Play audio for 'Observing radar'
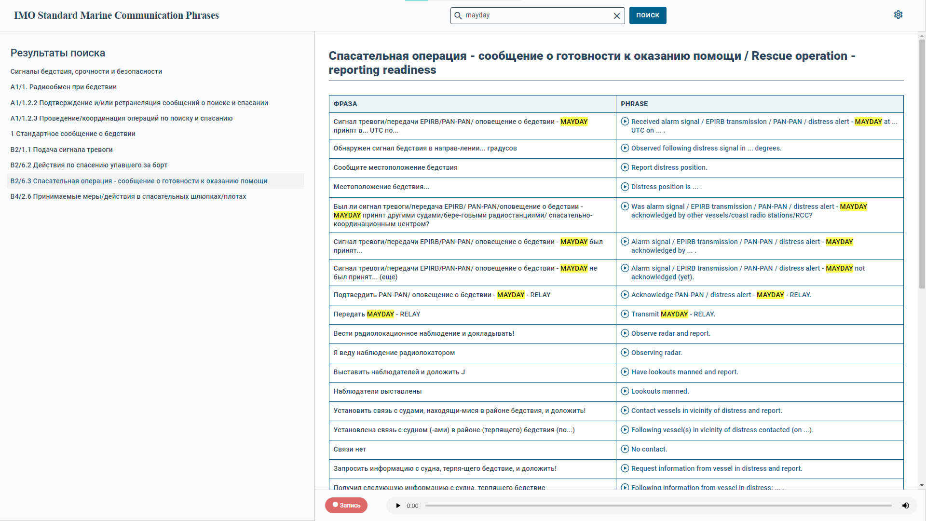 (x=625, y=353)
